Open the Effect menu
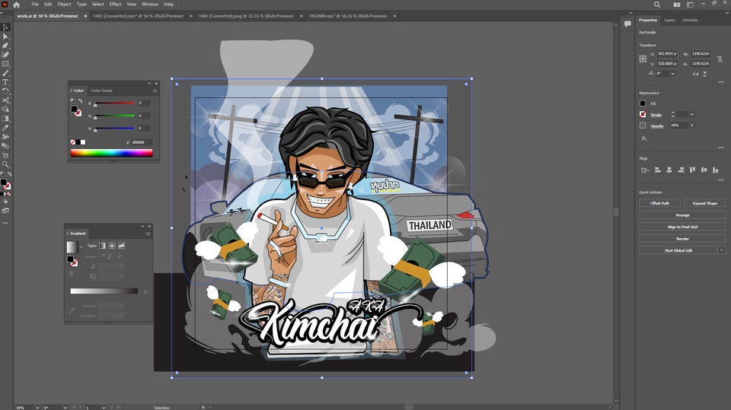 115,4
